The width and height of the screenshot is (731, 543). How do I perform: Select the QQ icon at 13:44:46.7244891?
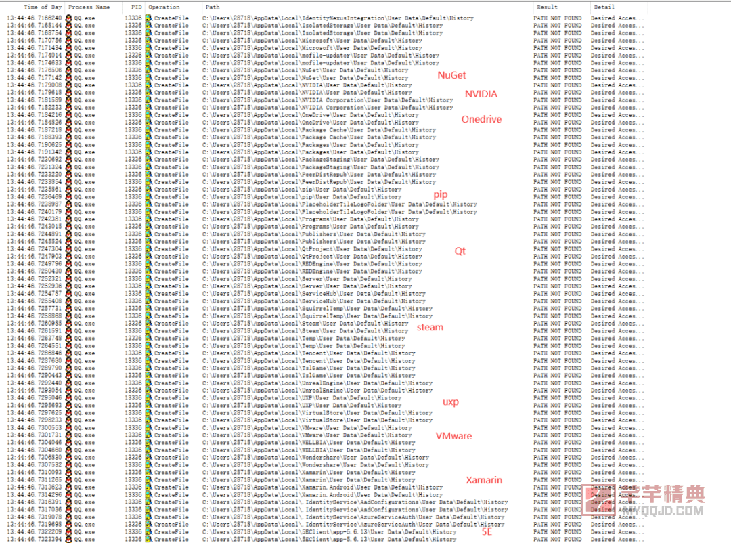pyautogui.click(x=69, y=234)
